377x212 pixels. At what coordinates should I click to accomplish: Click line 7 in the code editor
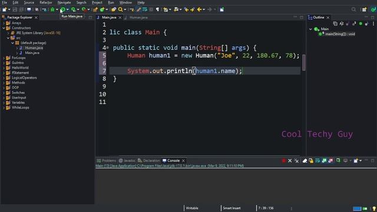(205, 71)
